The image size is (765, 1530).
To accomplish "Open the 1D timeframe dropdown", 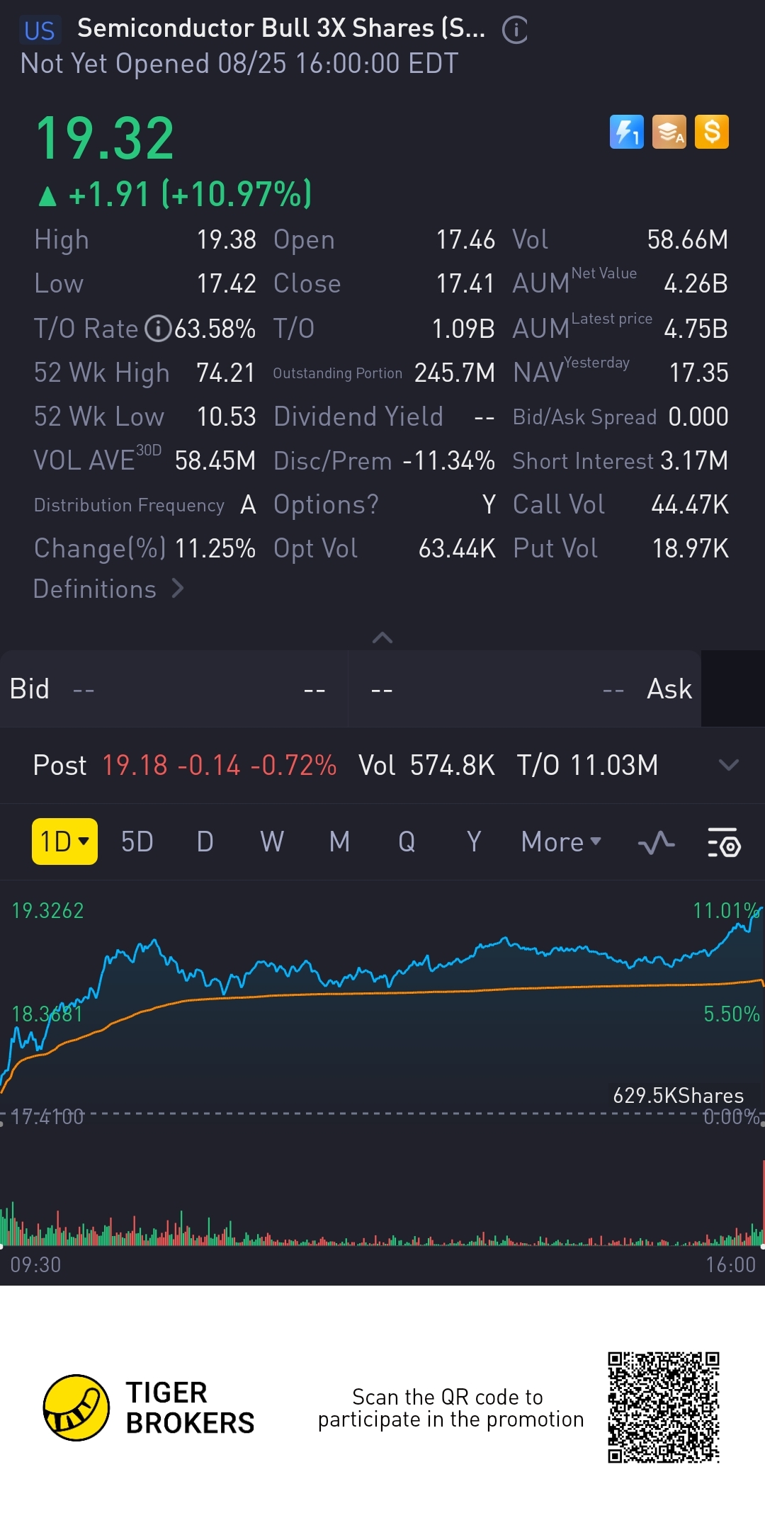I will (64, 842).
